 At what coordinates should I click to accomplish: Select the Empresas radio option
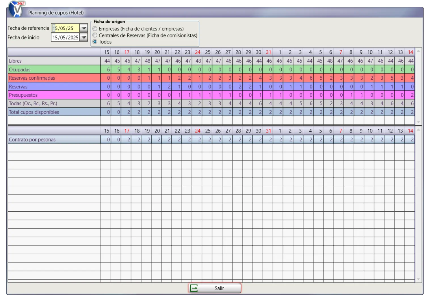(95, 29)
